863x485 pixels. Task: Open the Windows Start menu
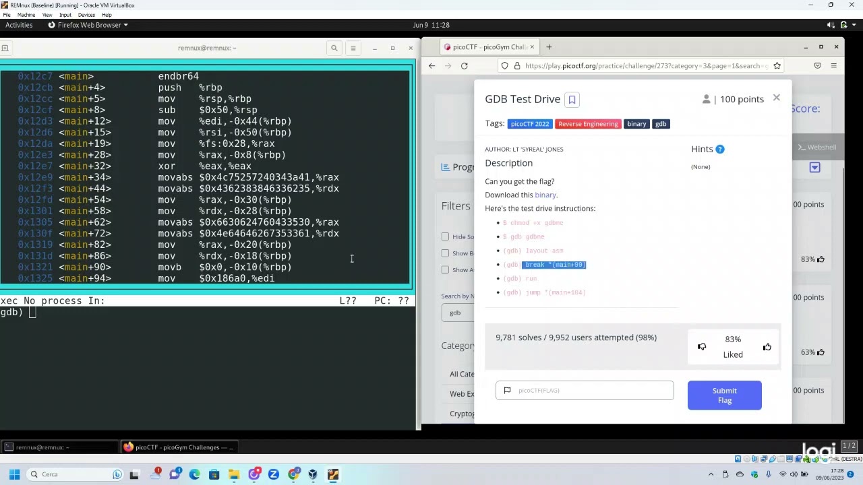14,474
